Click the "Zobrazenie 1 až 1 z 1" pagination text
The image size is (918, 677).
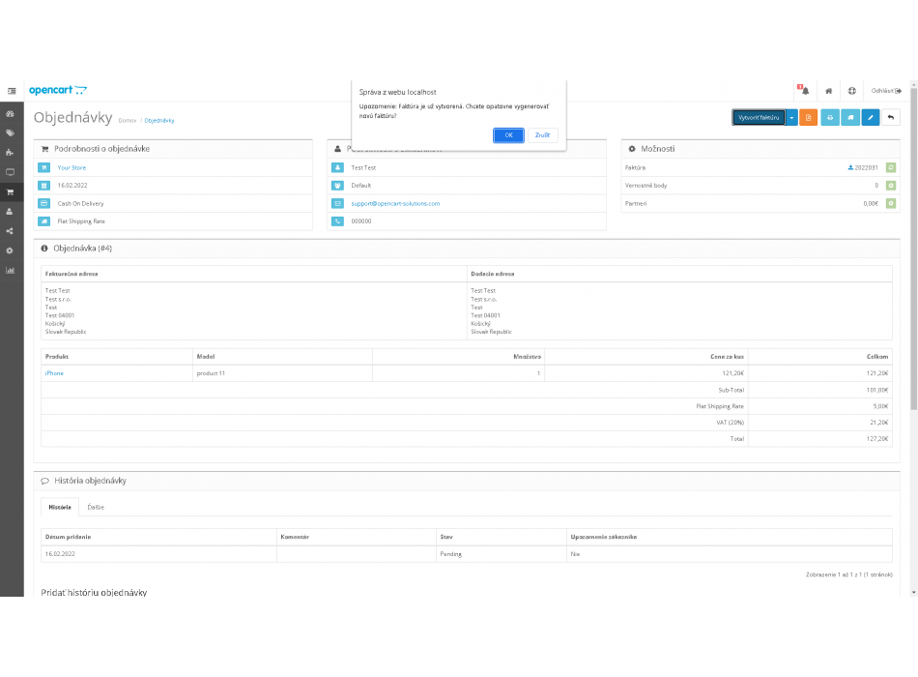click(x=849, y=574)
